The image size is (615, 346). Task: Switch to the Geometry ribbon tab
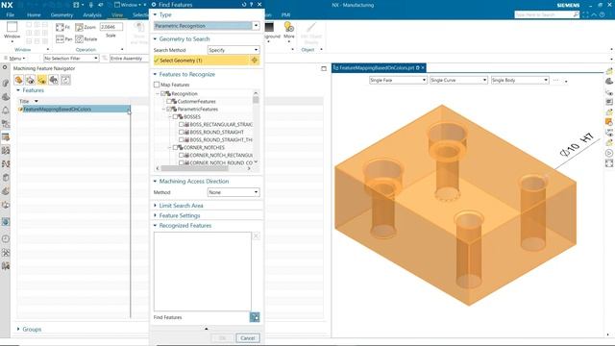click(61, 15)
